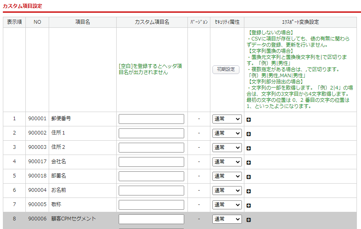Focus the custom name input for 住所2
The image size is (361, 229).
151,148
